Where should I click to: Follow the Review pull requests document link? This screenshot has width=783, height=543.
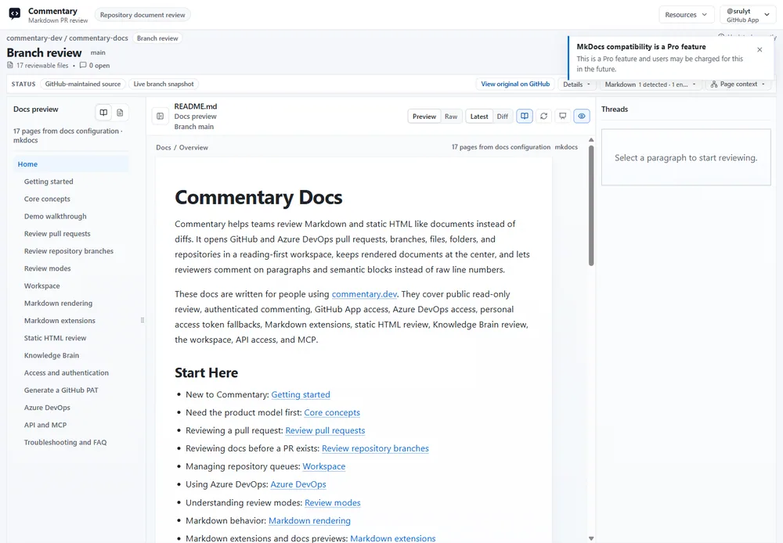pos(325,430)
